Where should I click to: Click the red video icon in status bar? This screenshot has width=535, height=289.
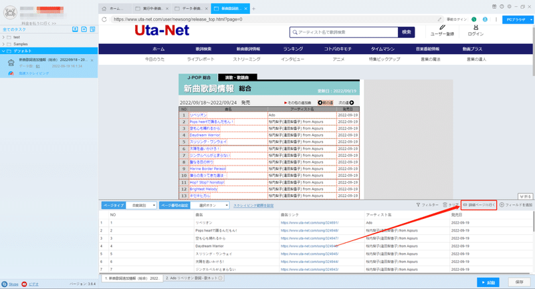point(24,284)
